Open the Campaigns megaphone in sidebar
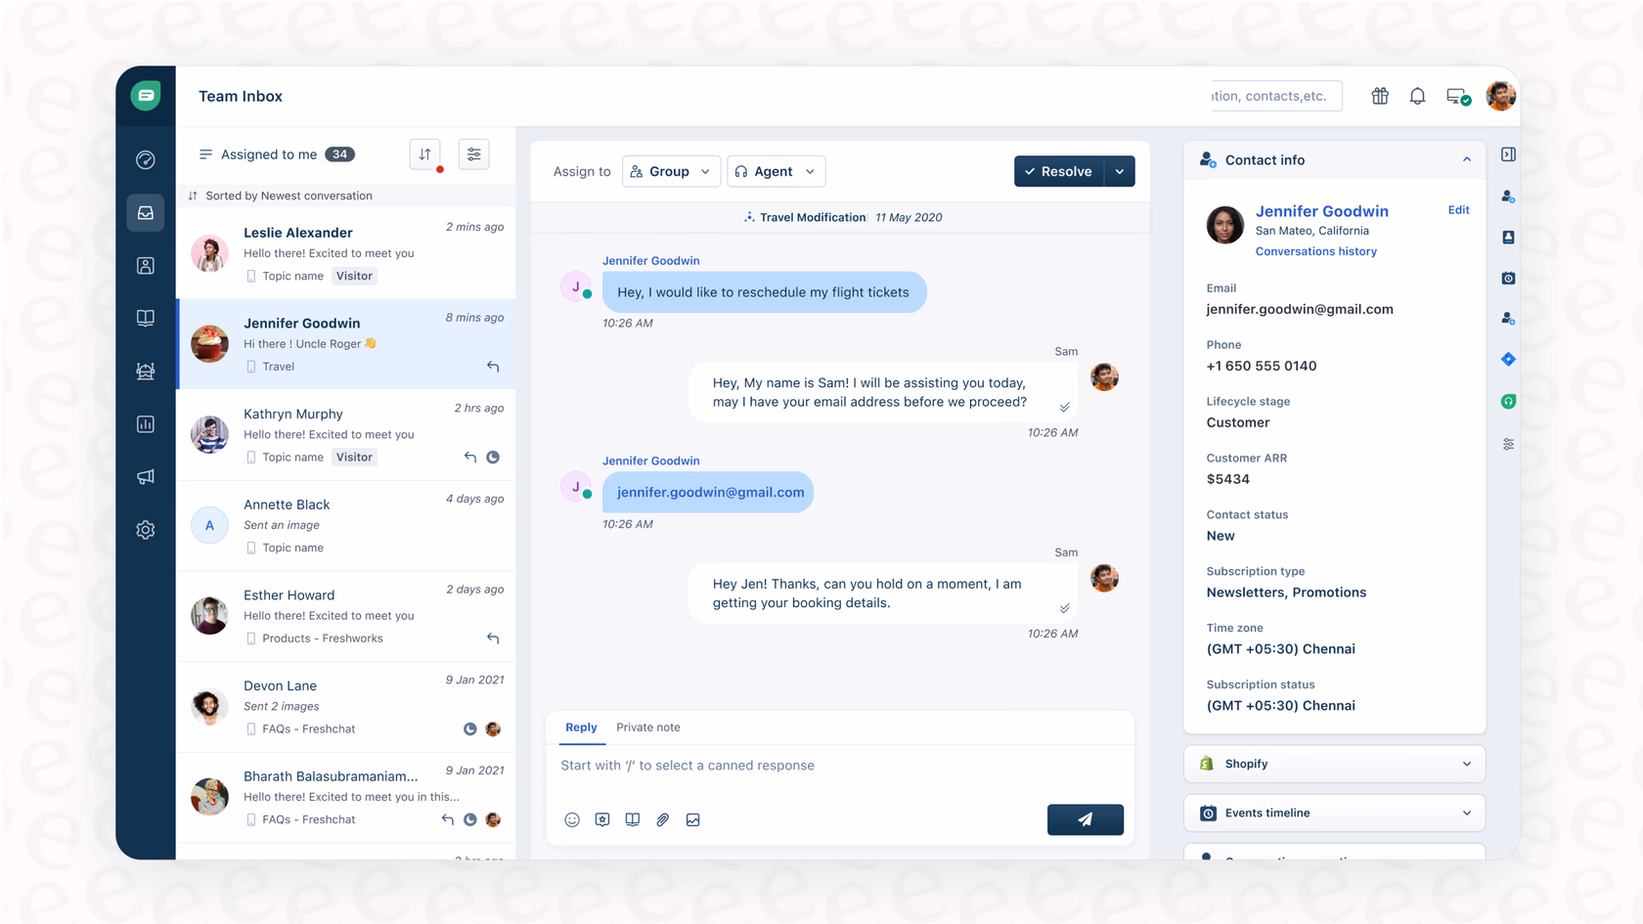This screenshot has height=924, width=1643. (x=146, y=477)
